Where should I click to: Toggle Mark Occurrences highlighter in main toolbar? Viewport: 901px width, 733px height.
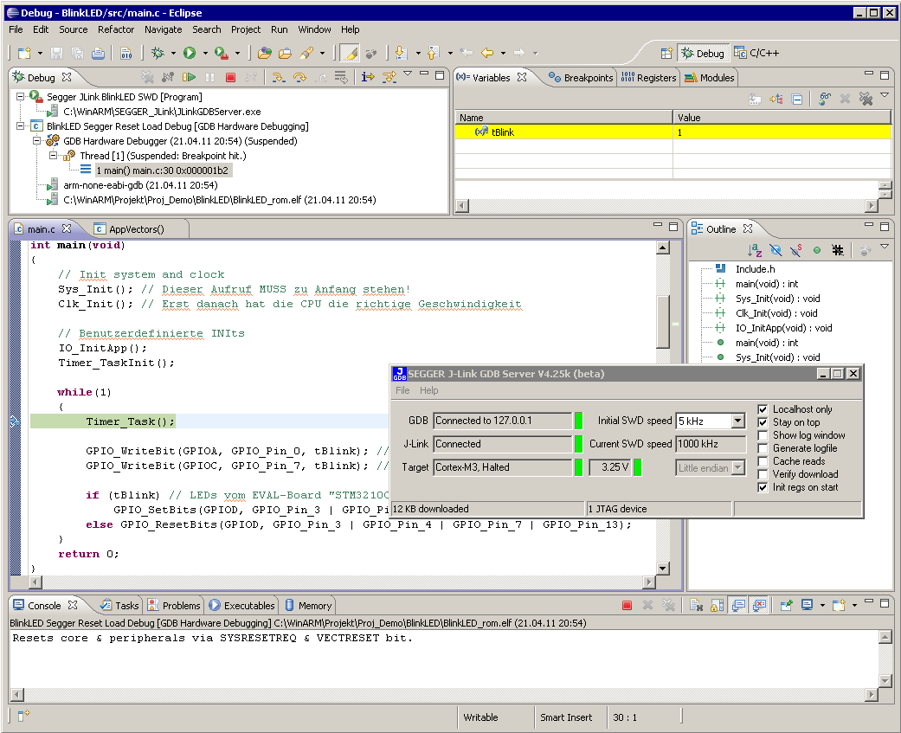click(x=350, y=54)
